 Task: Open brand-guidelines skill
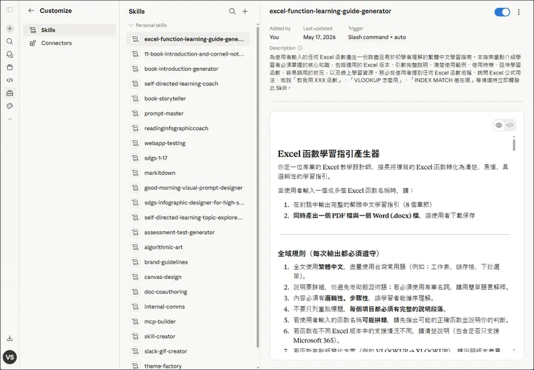coord(188,262)
